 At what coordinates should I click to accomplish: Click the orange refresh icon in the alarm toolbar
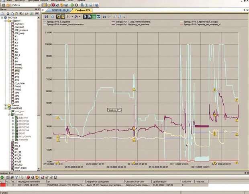point(37,177)
